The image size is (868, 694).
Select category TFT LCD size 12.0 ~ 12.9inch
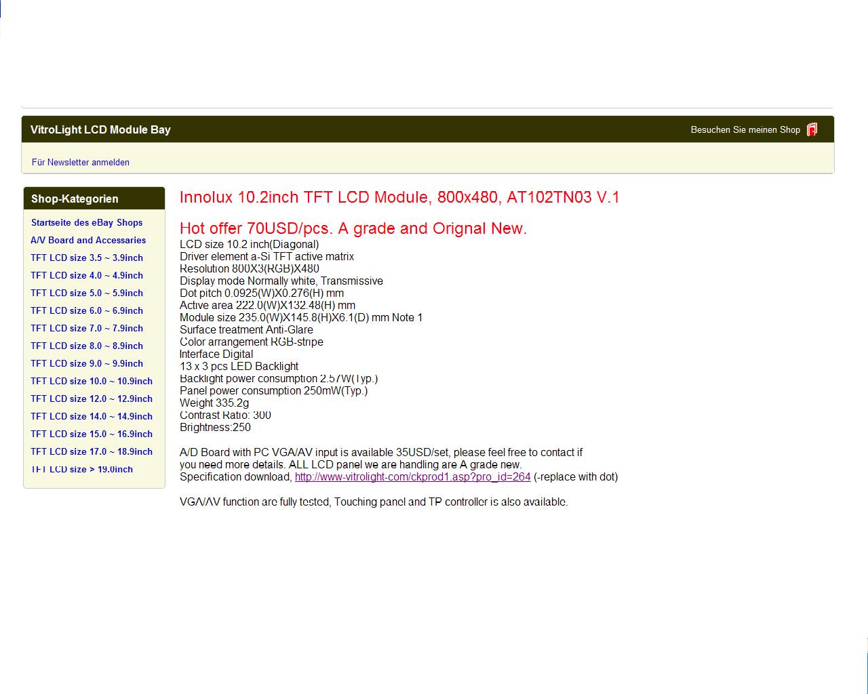(92, 399)
